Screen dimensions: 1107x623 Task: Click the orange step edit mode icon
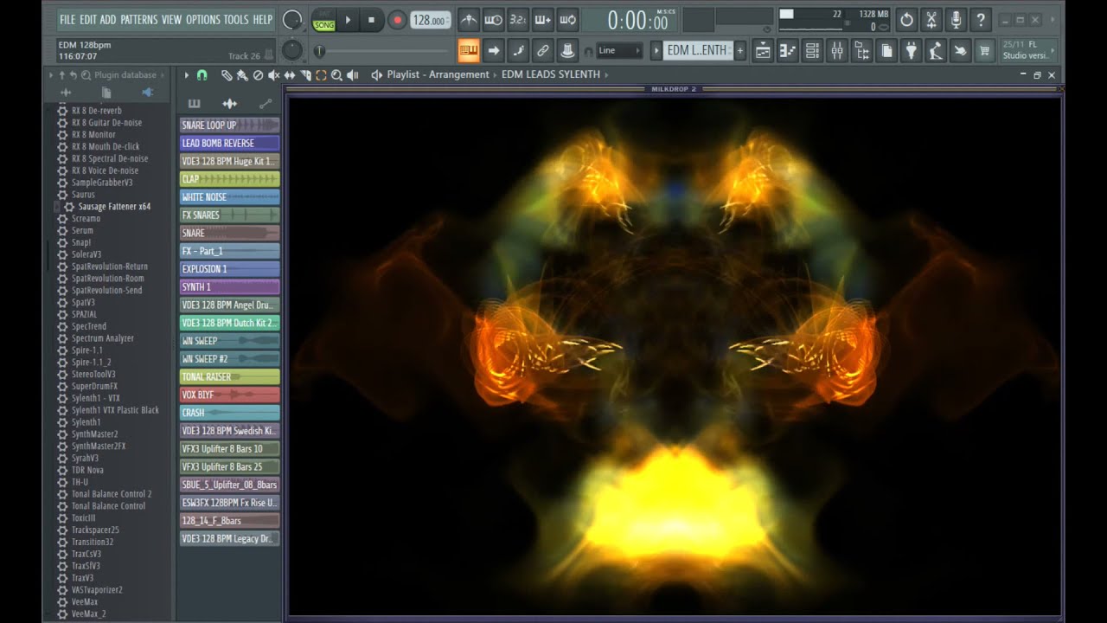[x=469, y=50]
